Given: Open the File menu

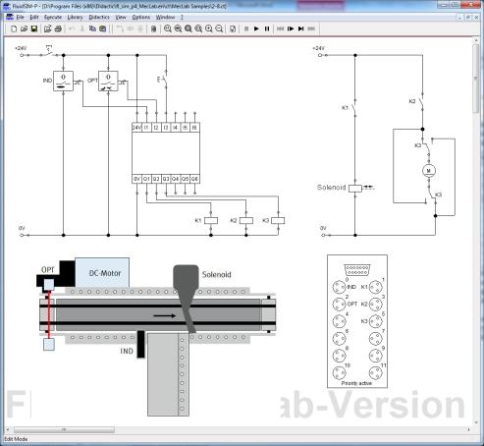Looking at the screenshot, I should click(20, 17).
